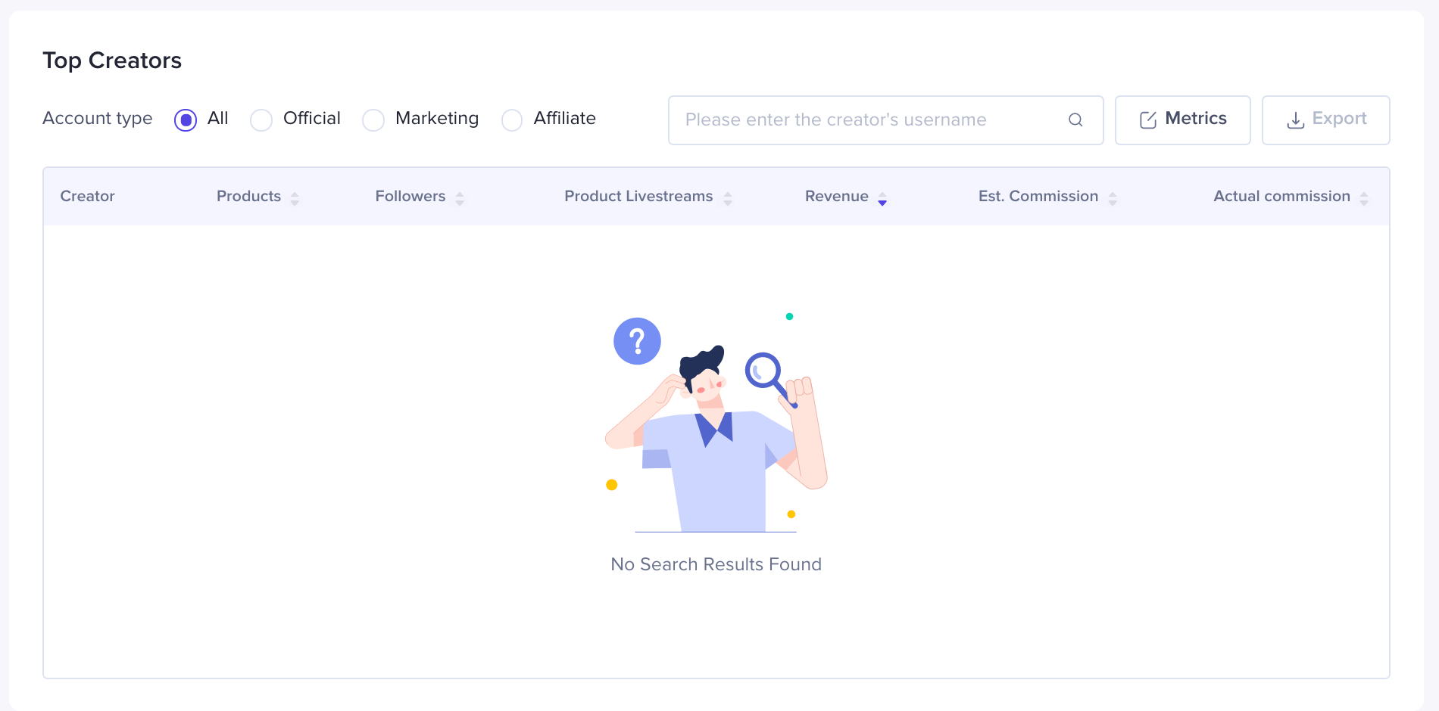Screen dimensions: 1439x711
Task: Toggle Revenue sort arrow icon
Action: tap(882, 198)
